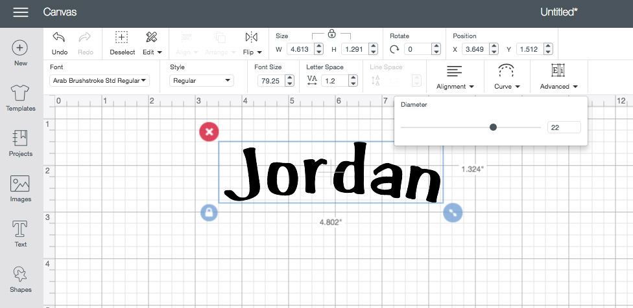Viewport: 633px width, 308px height.
Task: Open the Shapes panel
Action: click(x=20, y=280)
